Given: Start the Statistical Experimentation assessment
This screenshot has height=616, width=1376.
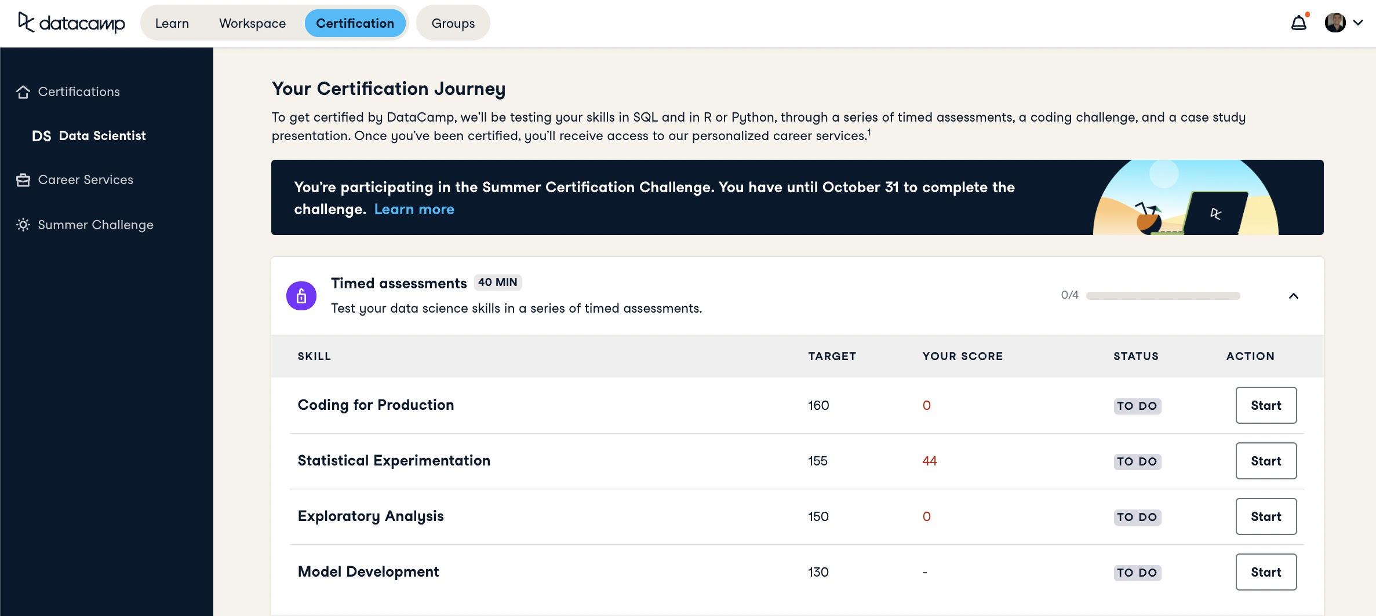Looking at the screenshot, I should (1265, 461).
